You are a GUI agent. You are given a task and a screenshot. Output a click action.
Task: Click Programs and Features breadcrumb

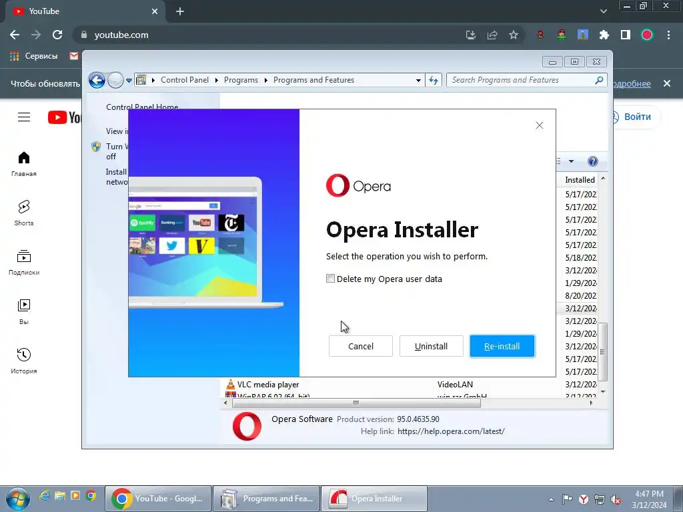click(313, 80)
